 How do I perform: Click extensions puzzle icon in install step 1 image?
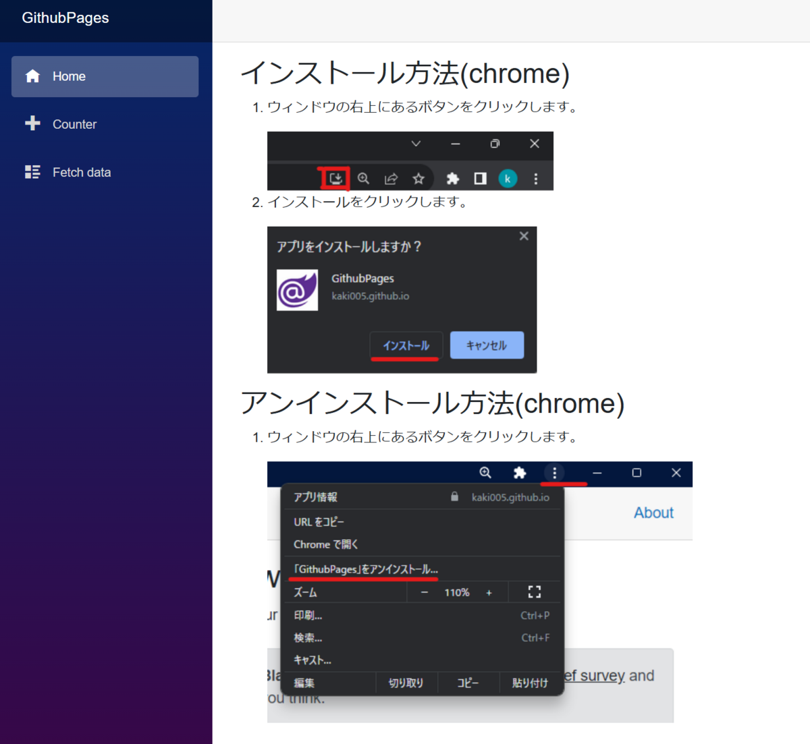coord(452,179)
